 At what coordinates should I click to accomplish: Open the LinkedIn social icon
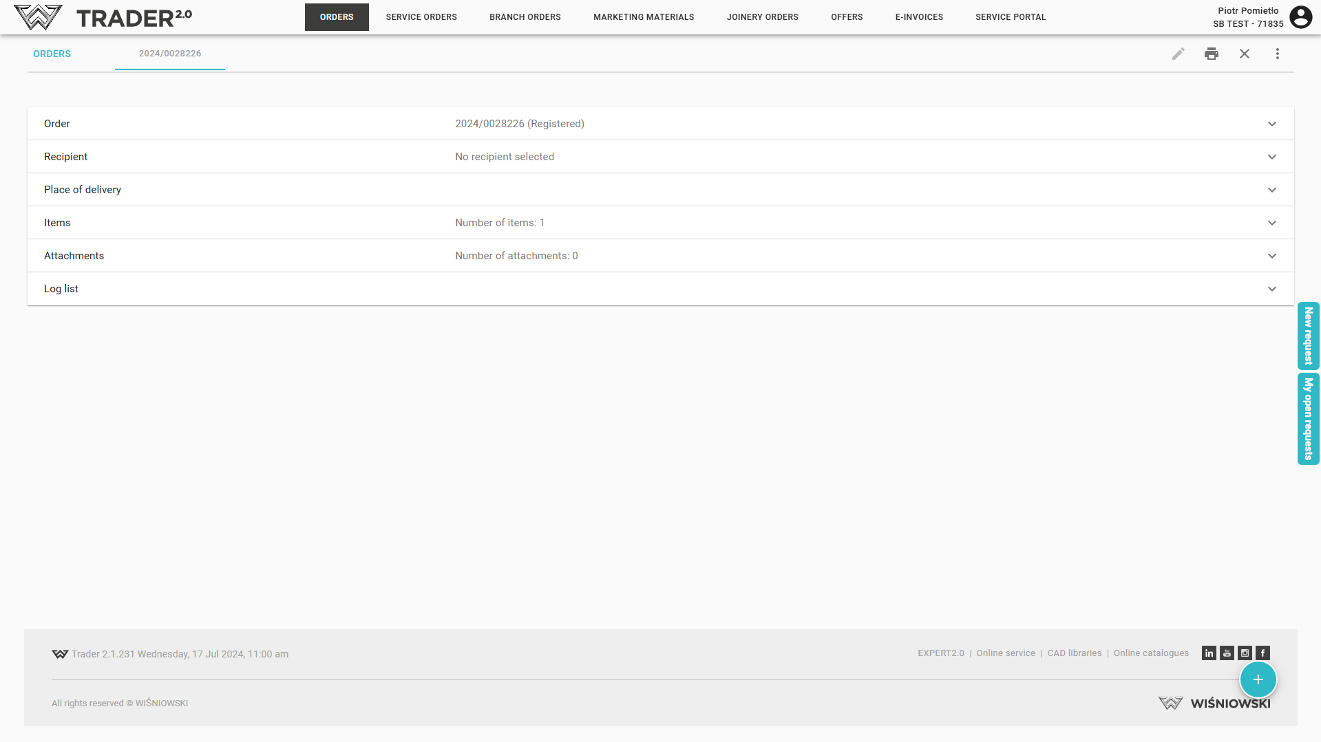pos(1209,653)
